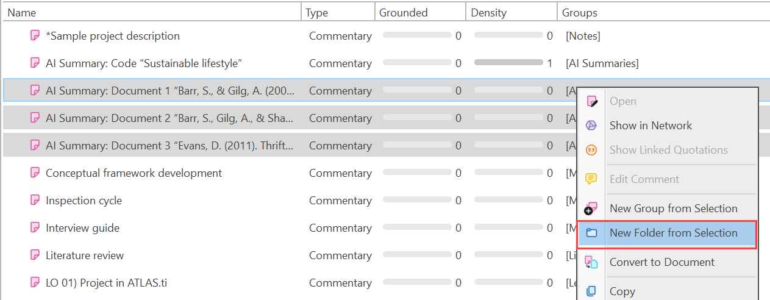Click Density bar of Sustainable lifestyle summary
The height and width of the screenshot is (300, 770).
coord(508,63)
